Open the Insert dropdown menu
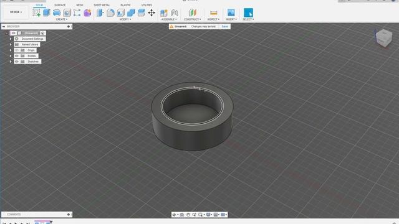Viewport: 399px width, 224px height. (x=231, y=19)
